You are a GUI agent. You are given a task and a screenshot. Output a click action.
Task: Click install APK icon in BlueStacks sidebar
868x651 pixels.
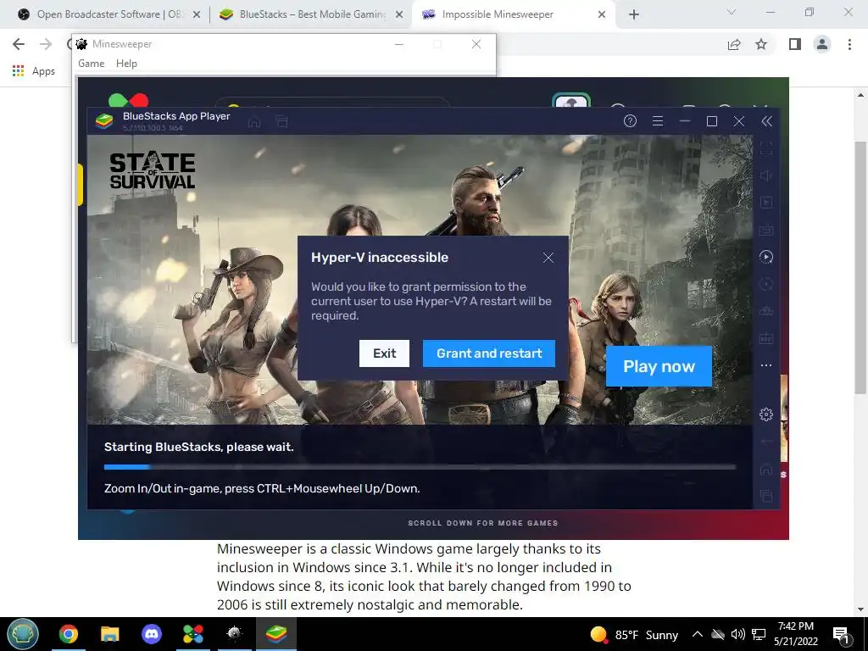(x=766, y=311)
